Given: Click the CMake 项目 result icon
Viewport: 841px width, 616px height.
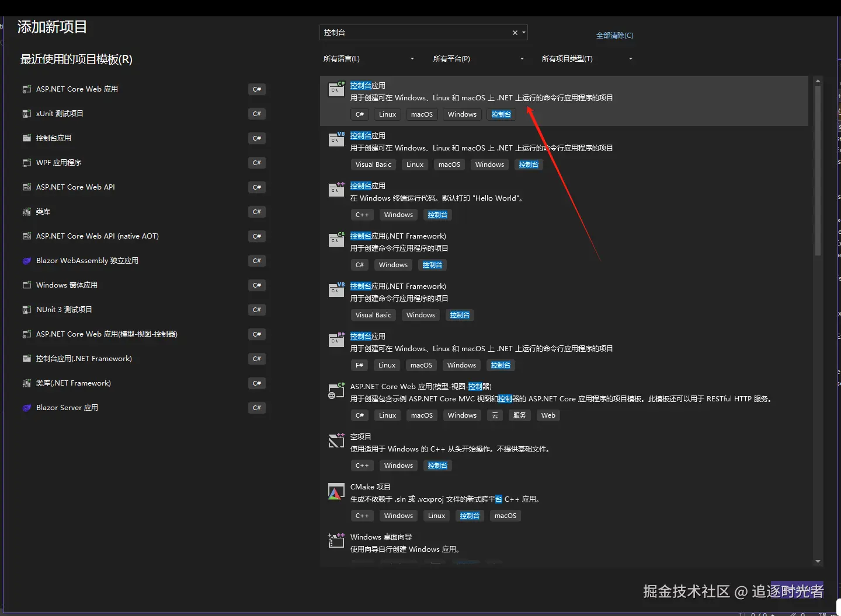Looking at the screenshot, I should click(336, 492).
